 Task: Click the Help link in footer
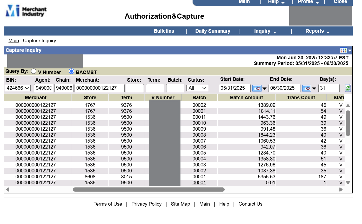tap(224, 204)
